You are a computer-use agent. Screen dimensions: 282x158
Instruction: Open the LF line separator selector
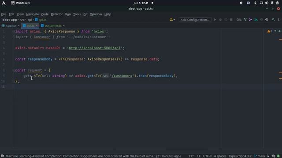199,156
